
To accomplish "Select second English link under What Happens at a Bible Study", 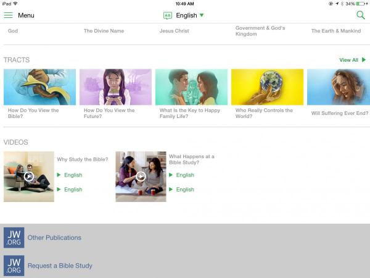I will point(185,190).
